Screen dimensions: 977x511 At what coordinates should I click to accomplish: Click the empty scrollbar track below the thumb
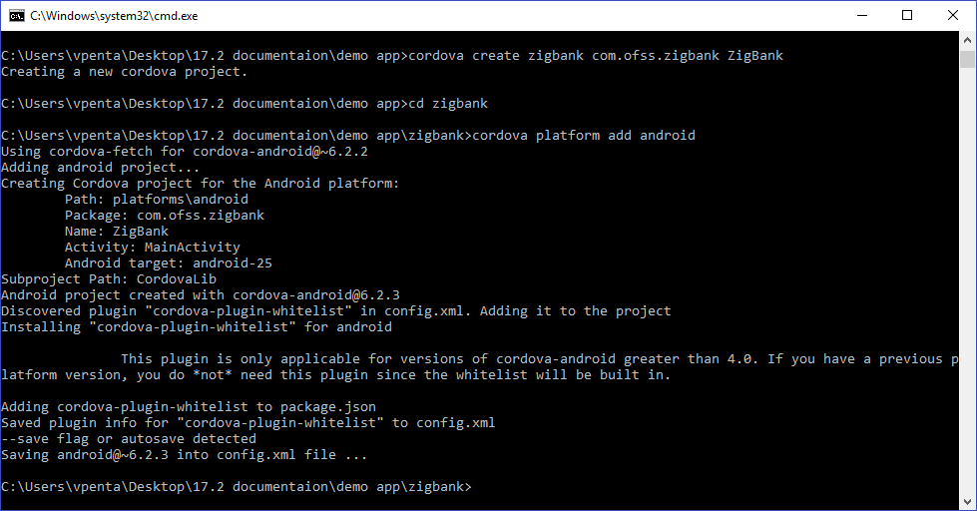click(x=967, y=280)
